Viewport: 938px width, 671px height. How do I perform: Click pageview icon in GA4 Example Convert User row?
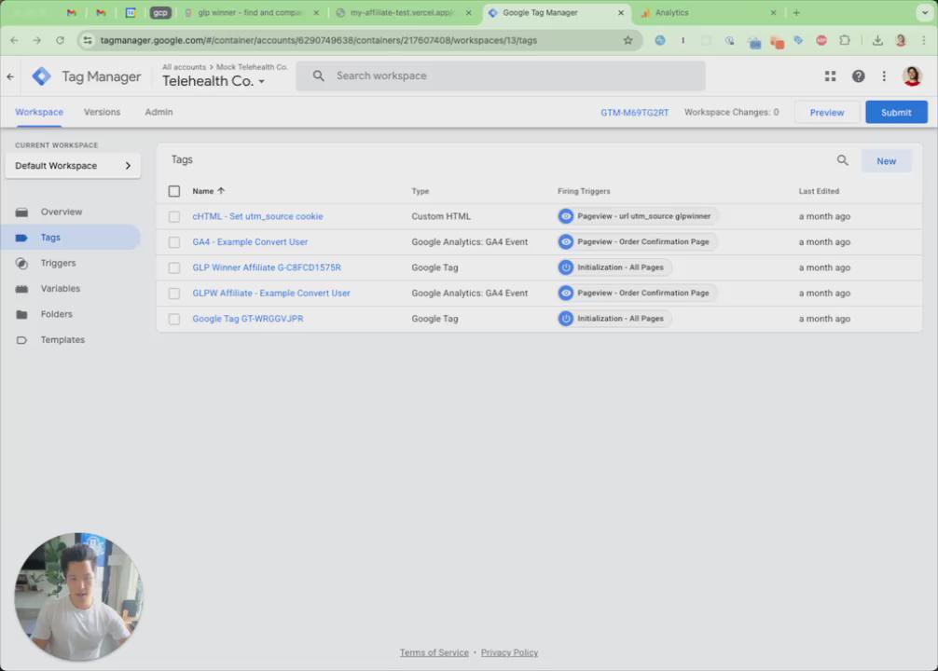pos(565,241)
